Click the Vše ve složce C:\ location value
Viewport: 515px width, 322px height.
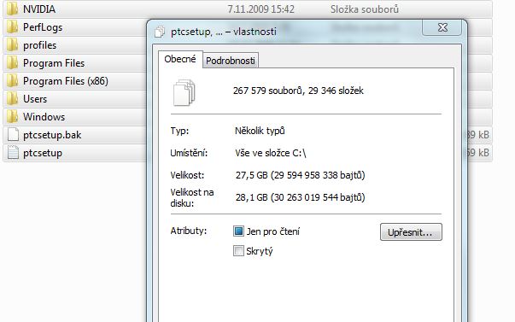[x=271, y=153]
